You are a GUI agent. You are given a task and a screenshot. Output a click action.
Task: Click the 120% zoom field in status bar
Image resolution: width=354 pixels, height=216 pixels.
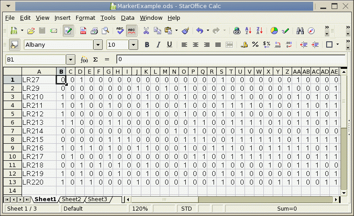[x=140, y=209]
